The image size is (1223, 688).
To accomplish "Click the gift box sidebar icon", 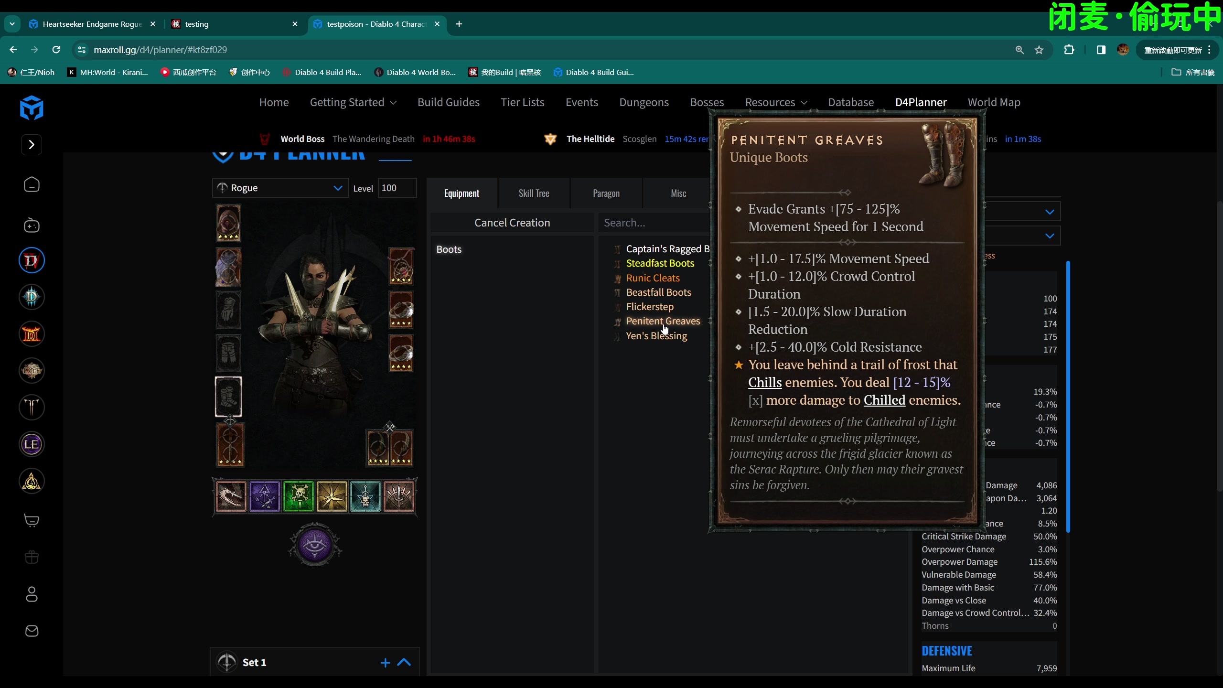I will tap(32, 557).
